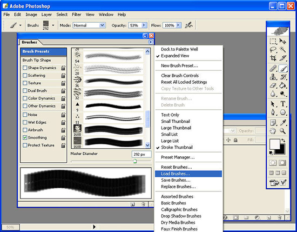This screenshot has width=297, height=232.
Task: Click the Master Diameter slider handle
Action: tap(135, 161)
